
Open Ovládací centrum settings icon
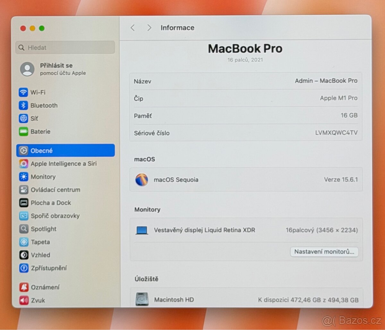point(23,190)
